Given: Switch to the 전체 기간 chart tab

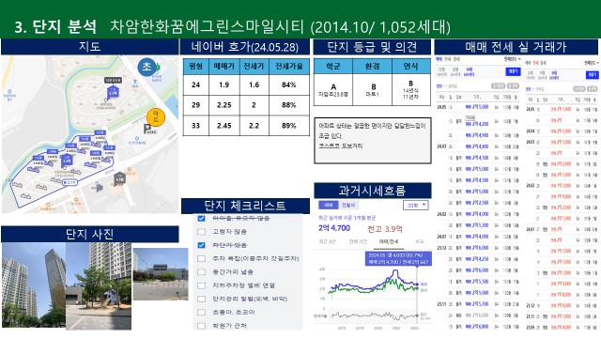Looking at the screenshot, I should point(358,241).
